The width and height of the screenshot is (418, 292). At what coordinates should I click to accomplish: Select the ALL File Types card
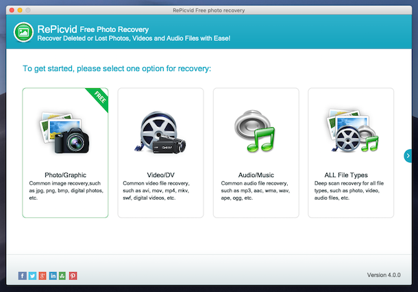pos(351,153)
